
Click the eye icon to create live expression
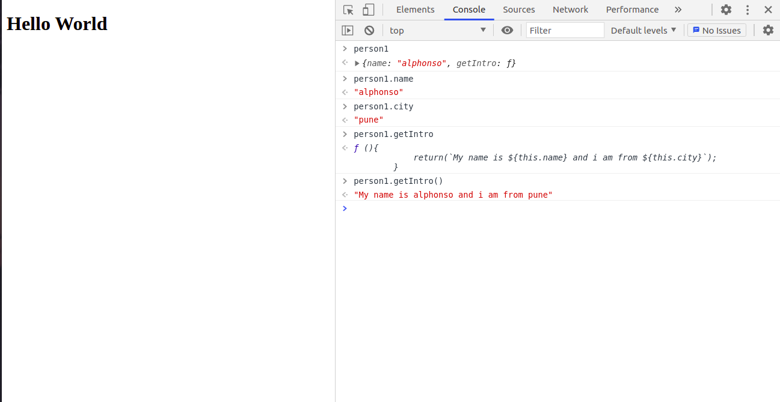click(507, 30)
